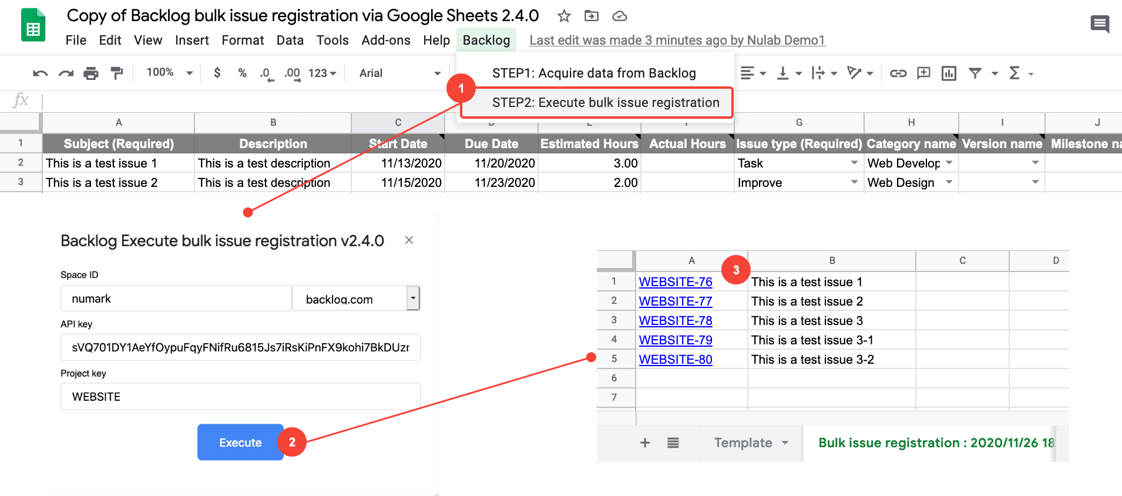This screenshot has height=496, width=1122.
Task: Open the WEBSITE-80 issue link
Action: coord(676,359)
